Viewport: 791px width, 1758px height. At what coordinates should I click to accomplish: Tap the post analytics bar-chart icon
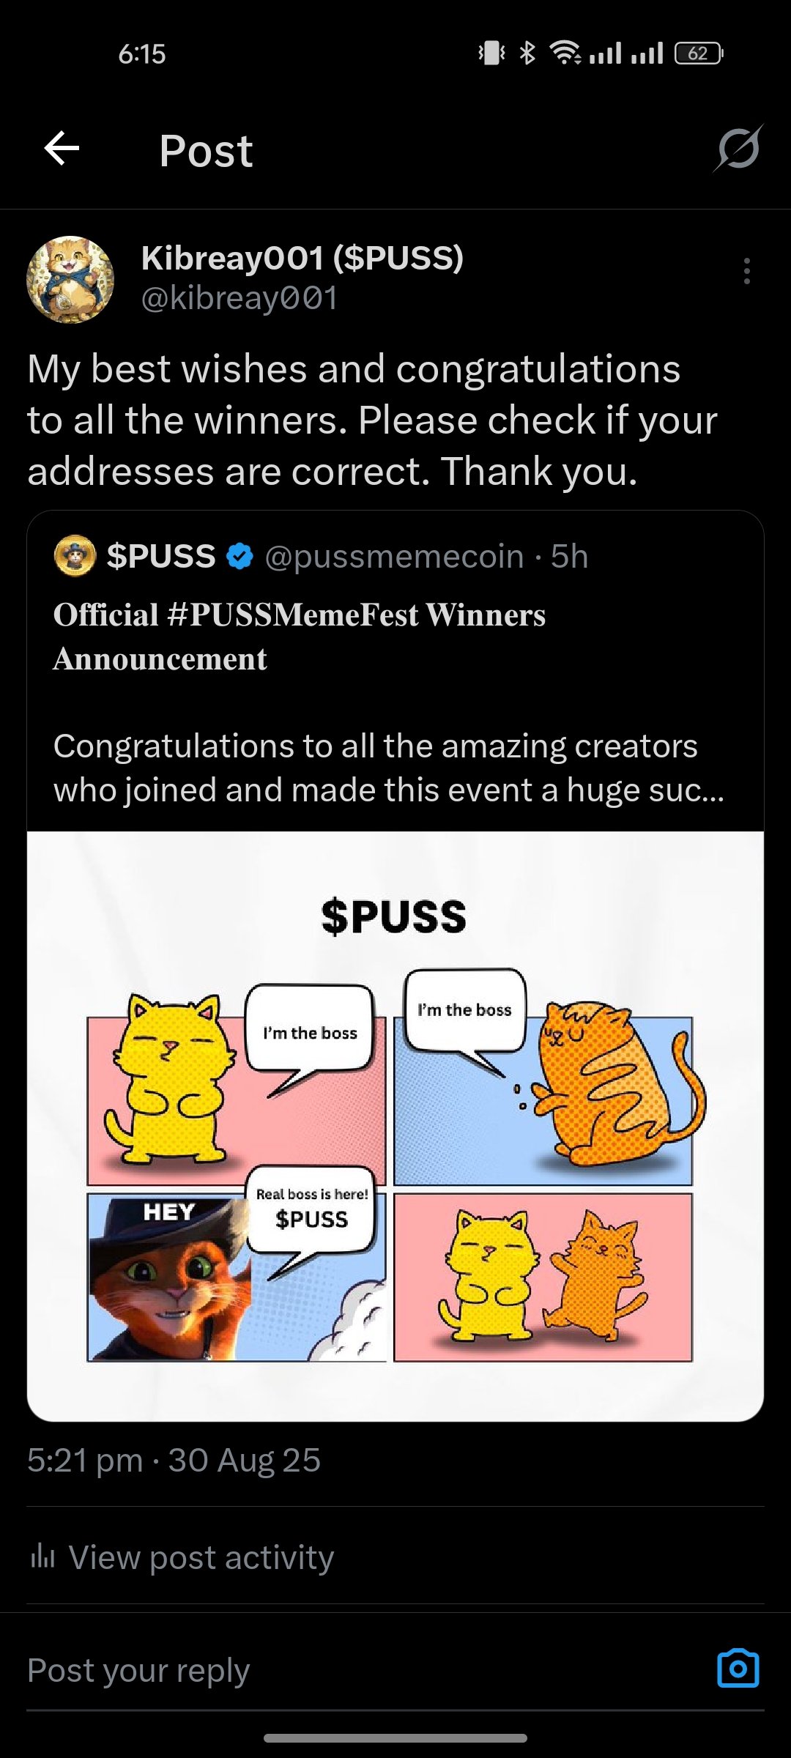point(43,1557)
